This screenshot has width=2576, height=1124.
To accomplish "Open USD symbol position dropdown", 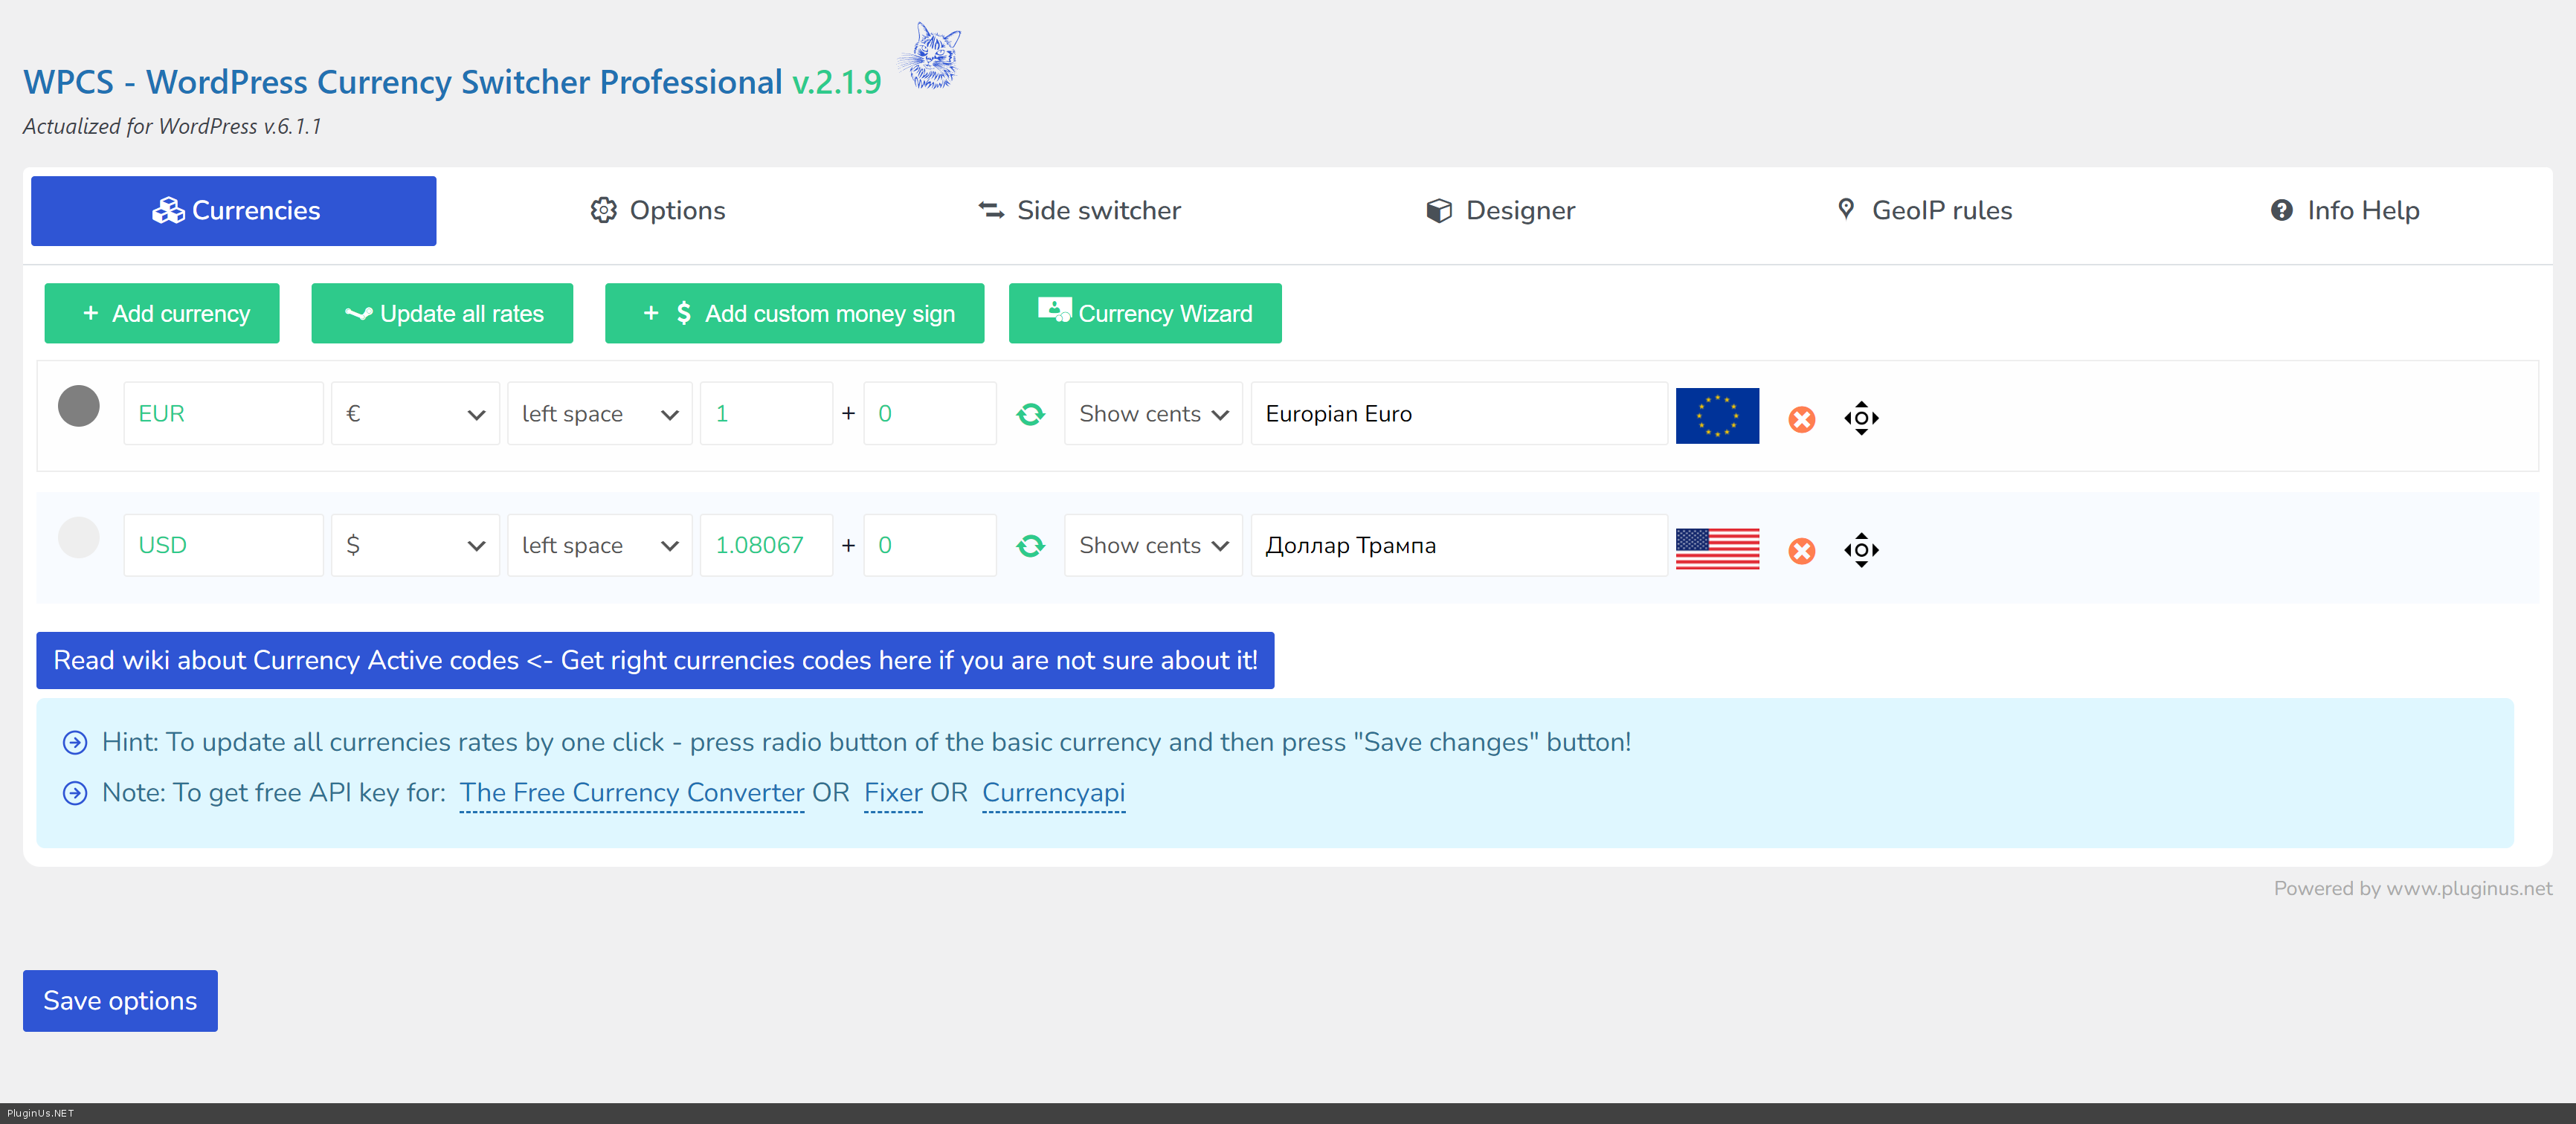I will (x=599, y=546).
